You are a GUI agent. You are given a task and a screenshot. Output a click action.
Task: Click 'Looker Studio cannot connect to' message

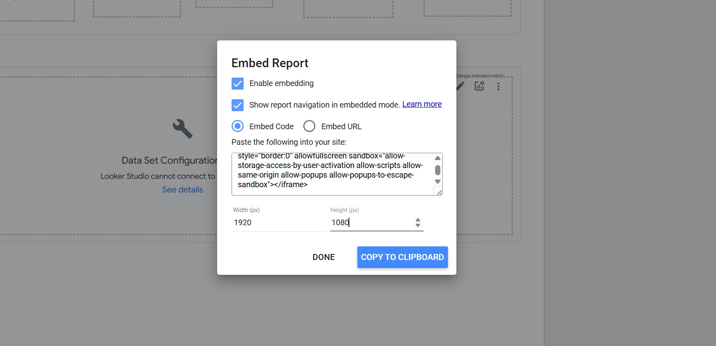158,176
